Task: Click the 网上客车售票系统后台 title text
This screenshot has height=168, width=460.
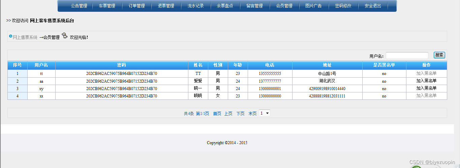Action: click(52, 20)
